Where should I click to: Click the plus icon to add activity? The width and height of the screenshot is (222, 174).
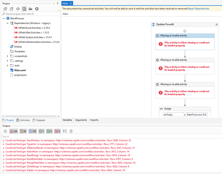[x=185, y=31]
